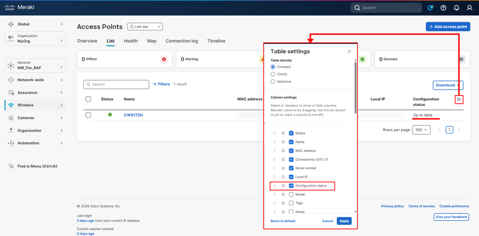This screenshot has width=479, height=236.
Task: Expand the Automation menu chevron
Action: 61,143
